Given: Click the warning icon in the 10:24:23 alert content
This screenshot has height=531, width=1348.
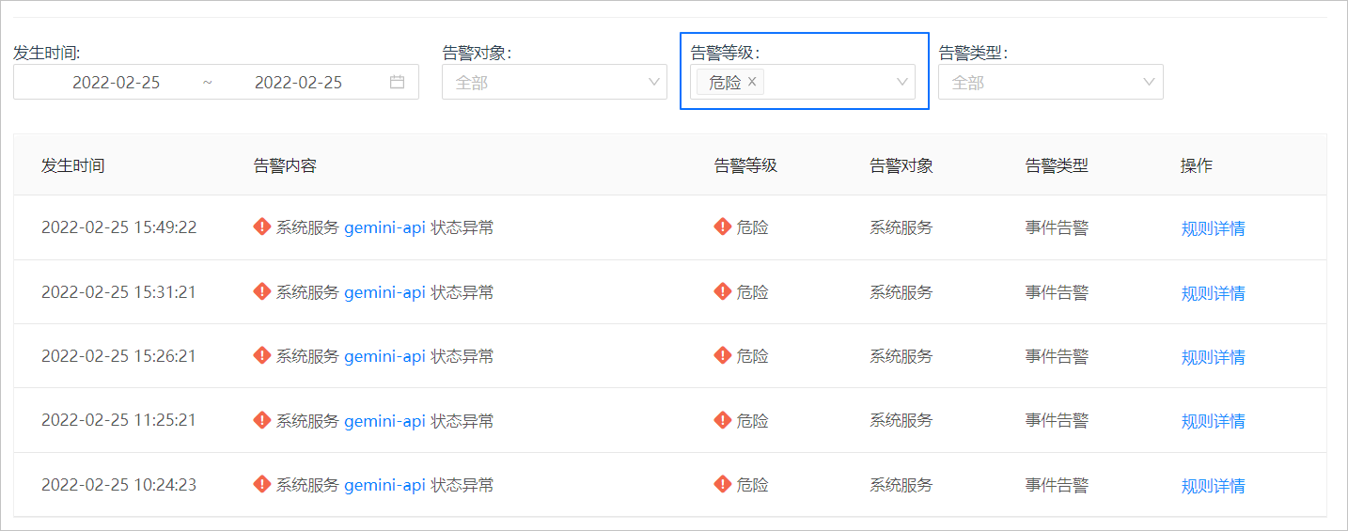Looking at the screenshot, I should click(262, 484).
